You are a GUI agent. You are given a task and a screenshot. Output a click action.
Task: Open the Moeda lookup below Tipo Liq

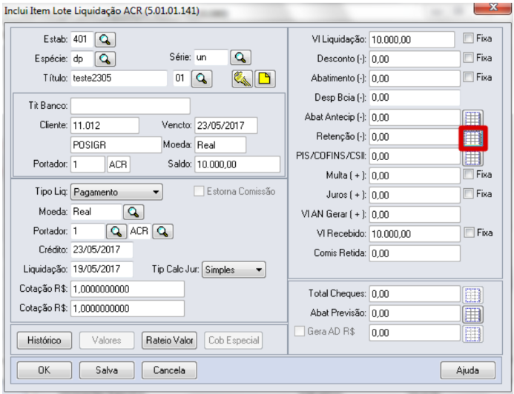[134, 212]
